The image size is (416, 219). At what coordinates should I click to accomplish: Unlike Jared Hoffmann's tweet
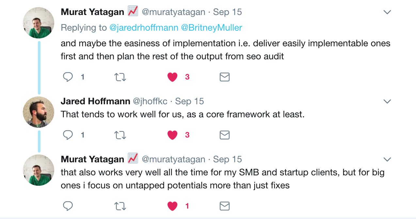coord(172,135)
